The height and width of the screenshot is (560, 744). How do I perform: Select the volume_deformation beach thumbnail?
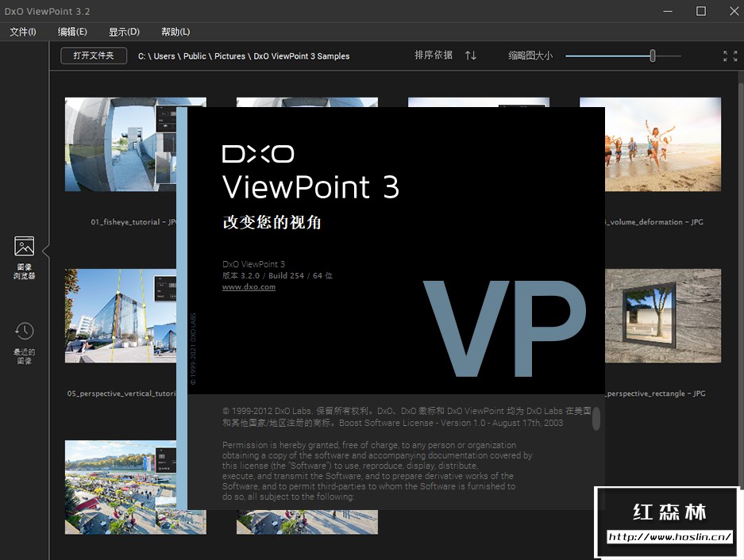663,144
